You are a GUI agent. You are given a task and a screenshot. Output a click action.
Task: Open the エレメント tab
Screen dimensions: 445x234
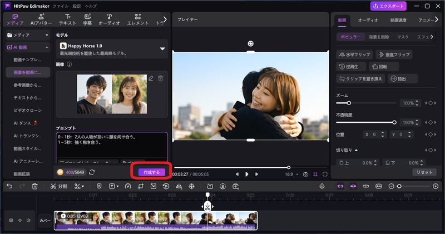tap(137, 19)
